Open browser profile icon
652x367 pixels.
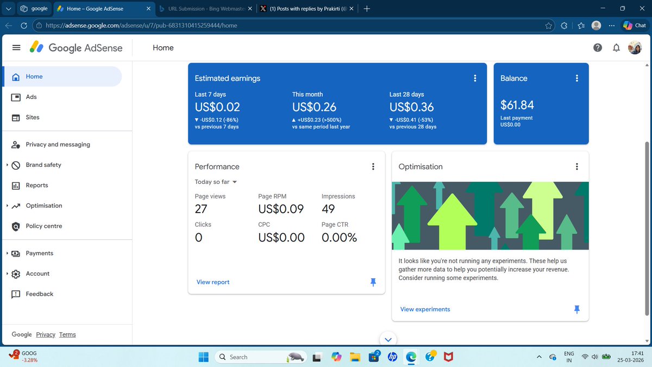coord(596,26)
